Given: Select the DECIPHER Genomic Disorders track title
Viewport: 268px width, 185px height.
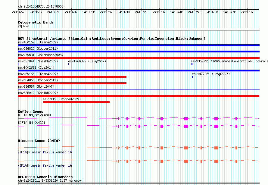Looking at the screenshot, I should point(45,177).
